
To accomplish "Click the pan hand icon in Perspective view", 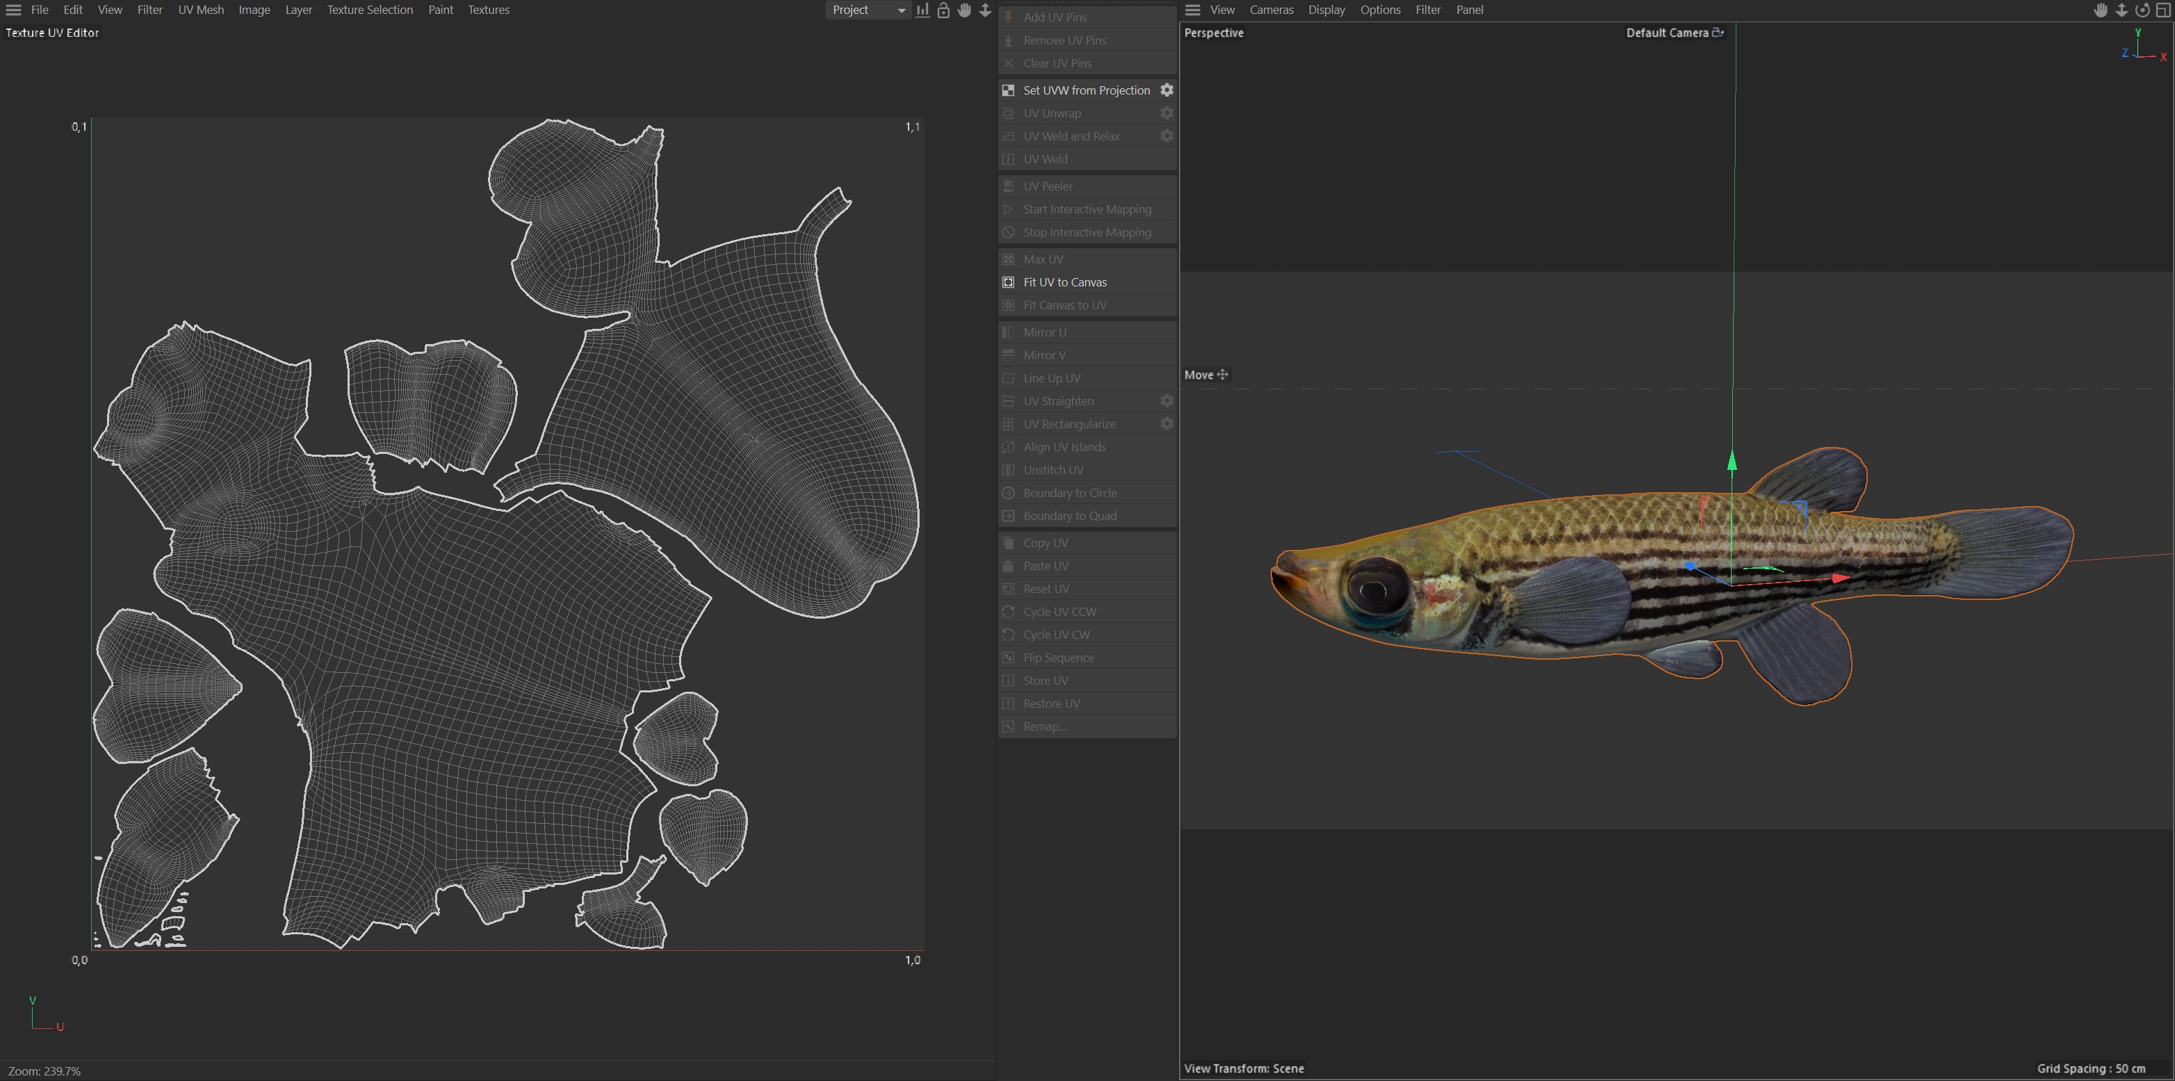I will point(2101,10).
